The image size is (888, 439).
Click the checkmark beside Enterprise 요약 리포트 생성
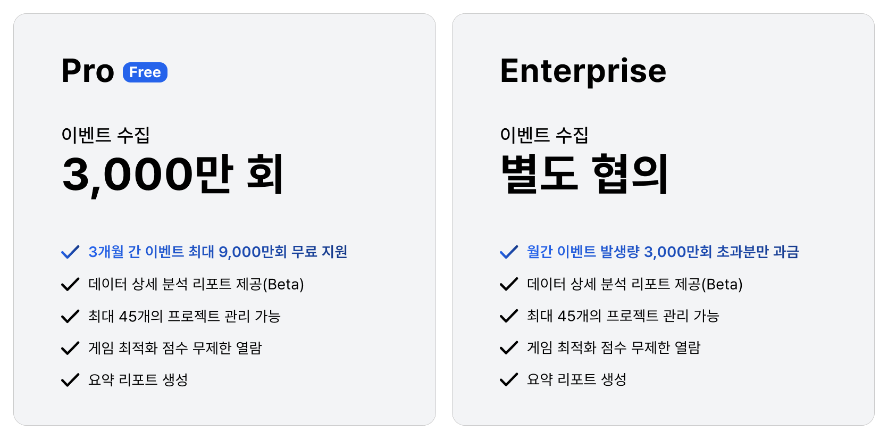click(x=509, y=379)
